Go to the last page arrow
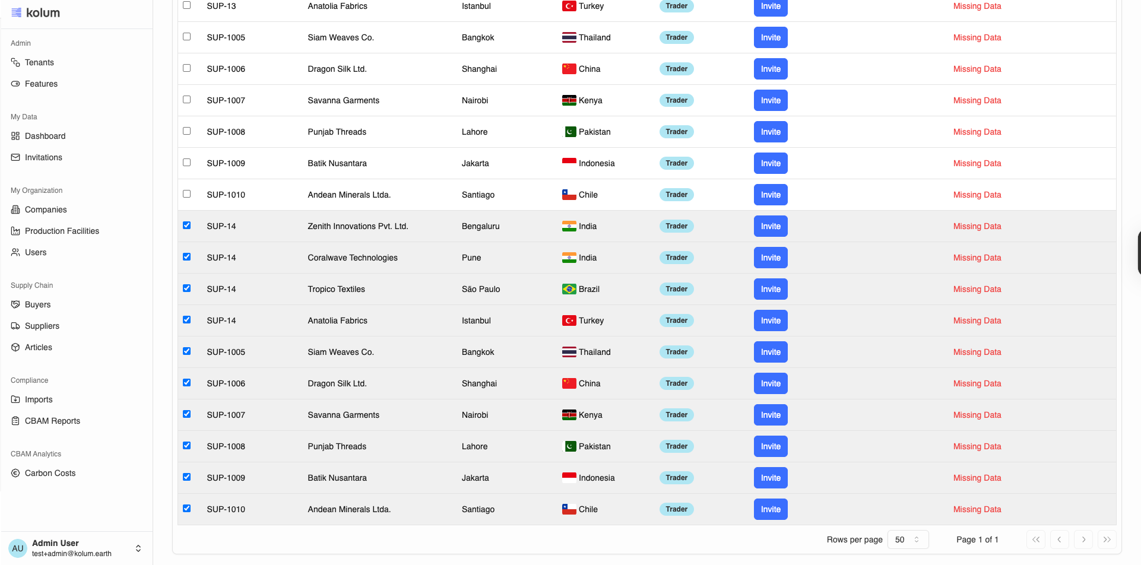Image resolution: width=1141 pixels, height=565 pixels. (1107, 539)
